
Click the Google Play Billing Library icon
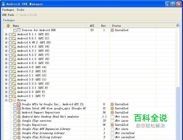click(x=19, y=137)
